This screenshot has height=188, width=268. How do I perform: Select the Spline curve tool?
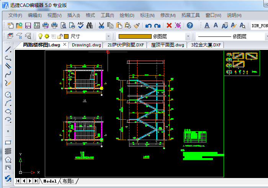point(8,74)
